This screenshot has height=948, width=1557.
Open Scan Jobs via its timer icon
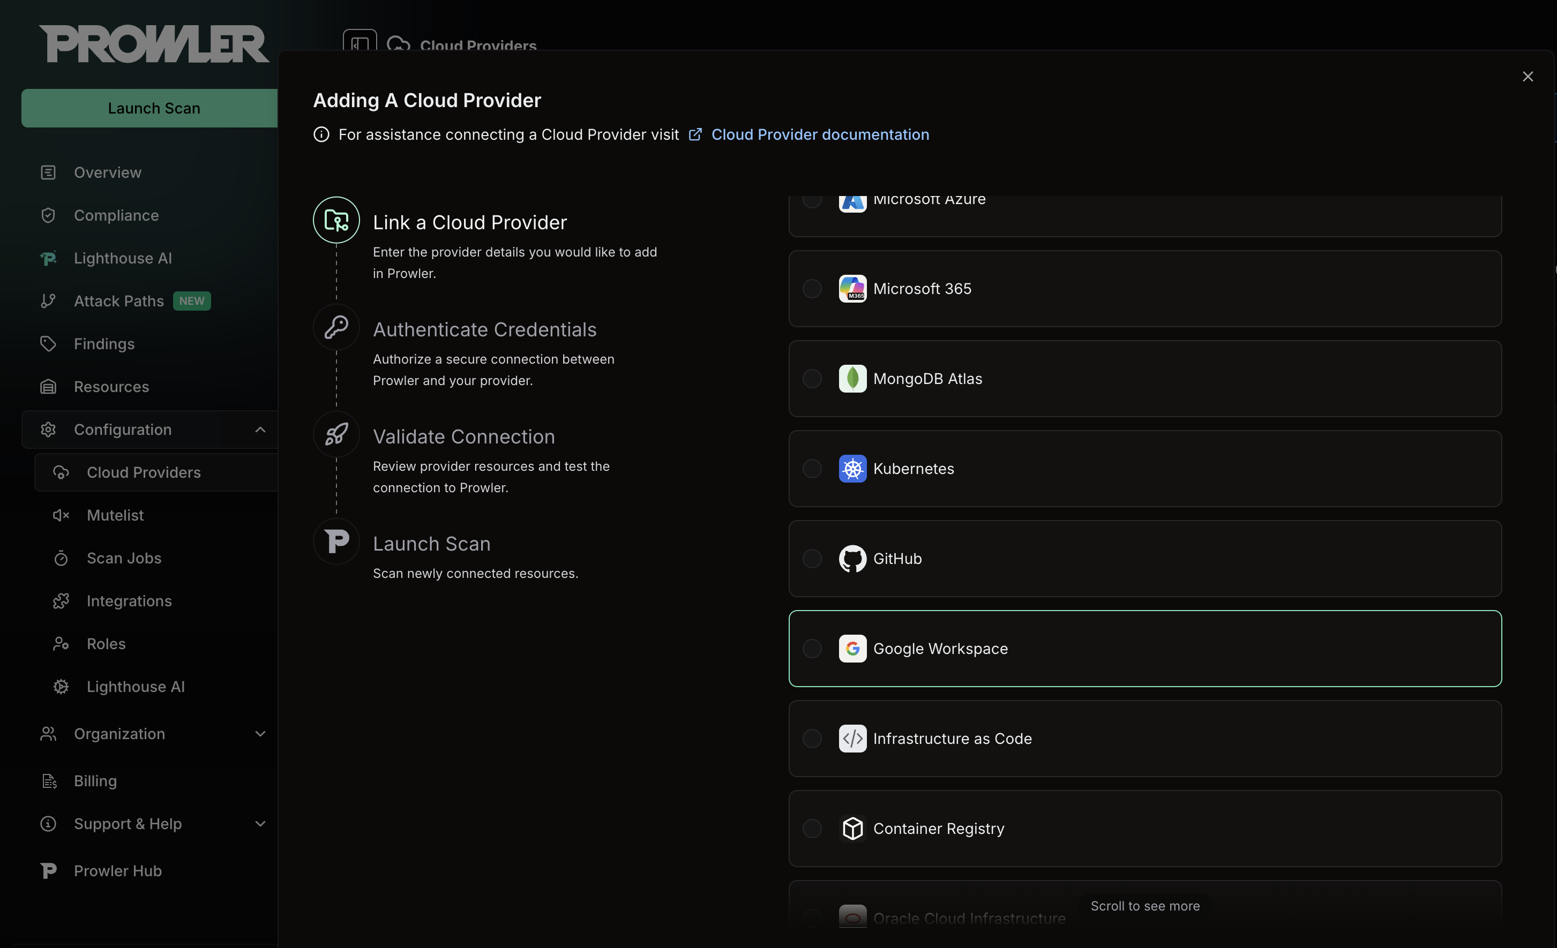(61, 558)
